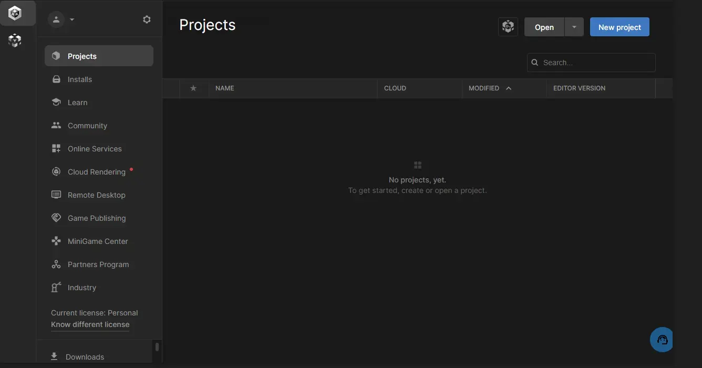Open Game Publishing label
Viewport: 702px width, 368px height.
click(x=97, y=218)
